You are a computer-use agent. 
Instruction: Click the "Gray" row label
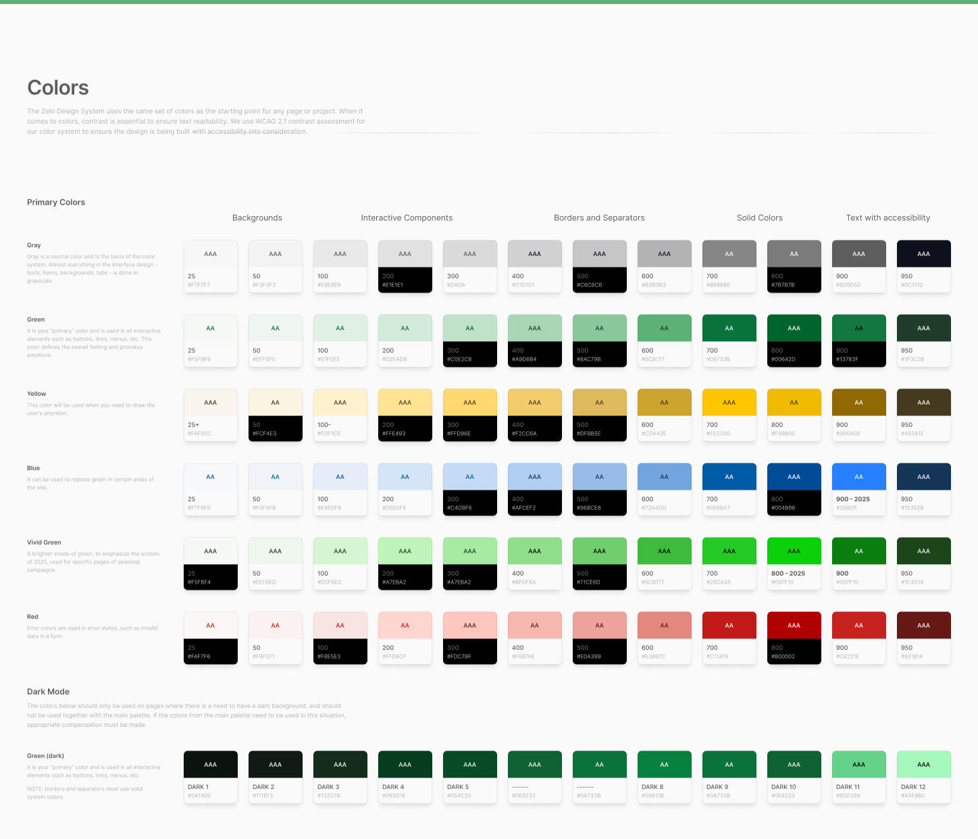pos(34,245)
